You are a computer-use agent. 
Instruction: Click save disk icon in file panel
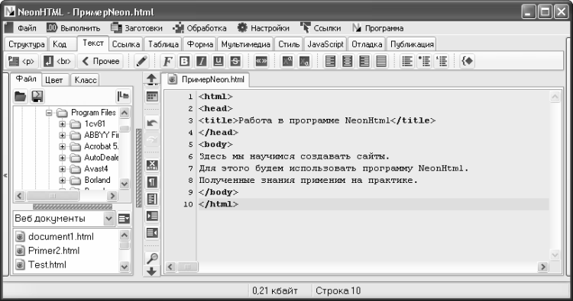[37, 97]
